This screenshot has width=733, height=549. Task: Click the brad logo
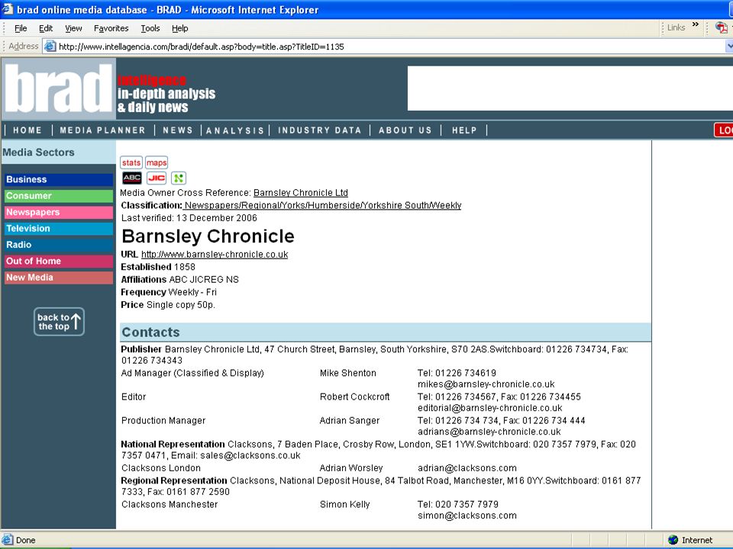[59, 88]
